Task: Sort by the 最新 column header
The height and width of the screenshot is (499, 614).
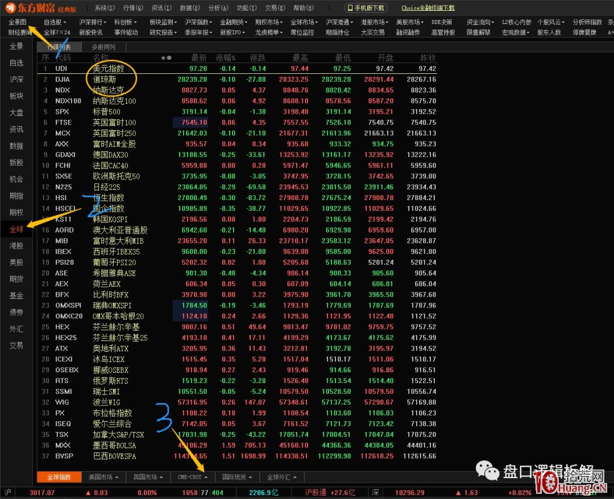Action: pyautogui.click(x=199, y=58)
